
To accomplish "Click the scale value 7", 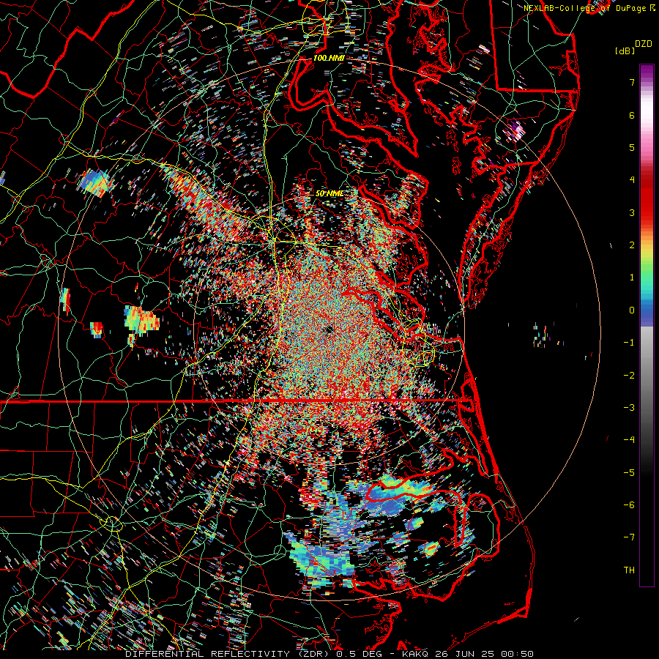I will pyautogui.click(x=632, y=82).
